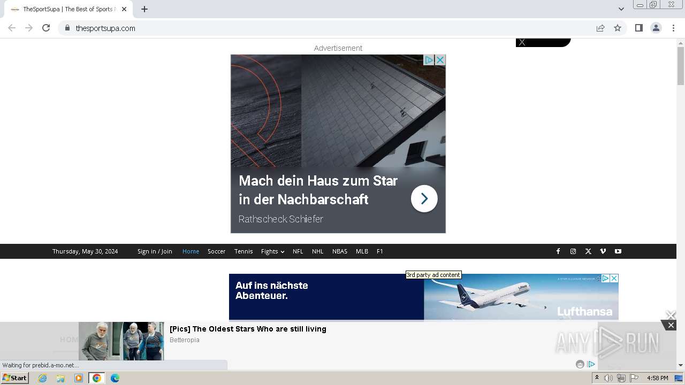This screenshot has width=685, height=385.
Task: Open X social icon in navbar
Action: click(x=588, y=251)
